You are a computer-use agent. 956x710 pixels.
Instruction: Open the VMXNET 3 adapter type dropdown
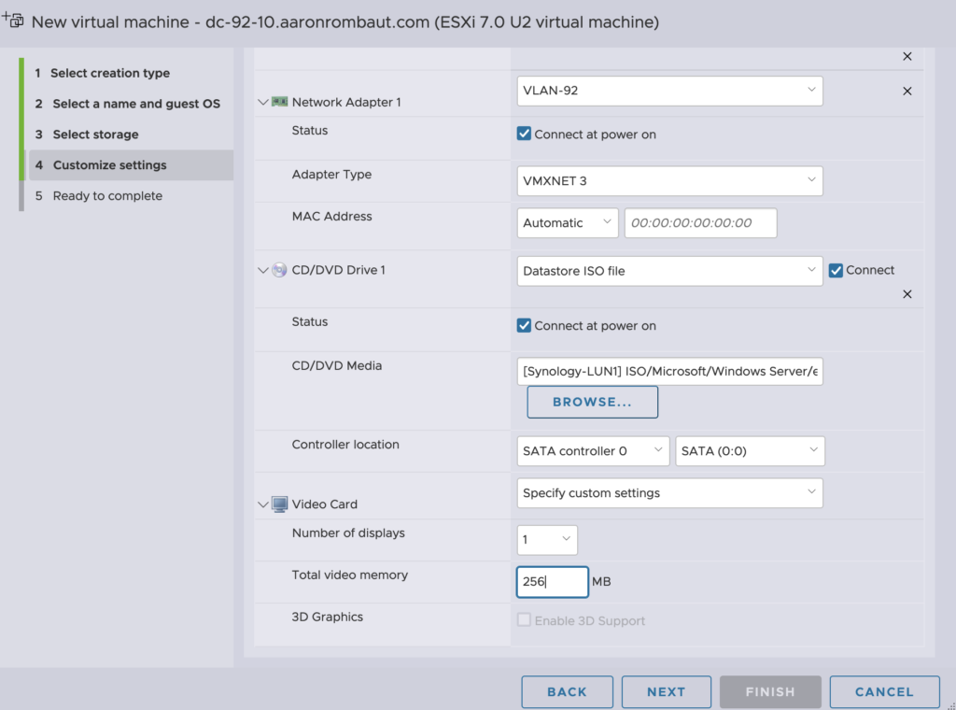(x=669, y=181)
